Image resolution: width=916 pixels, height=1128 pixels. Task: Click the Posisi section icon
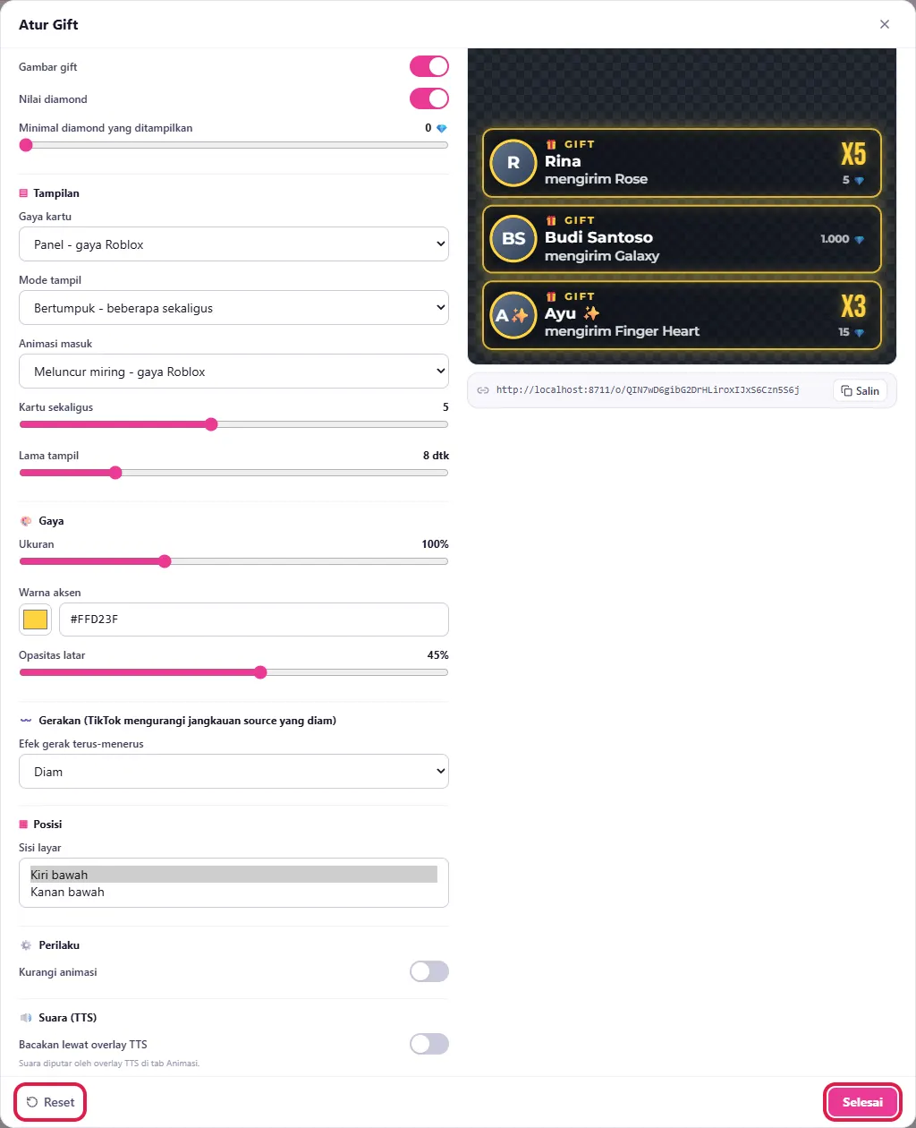point(23,825)
